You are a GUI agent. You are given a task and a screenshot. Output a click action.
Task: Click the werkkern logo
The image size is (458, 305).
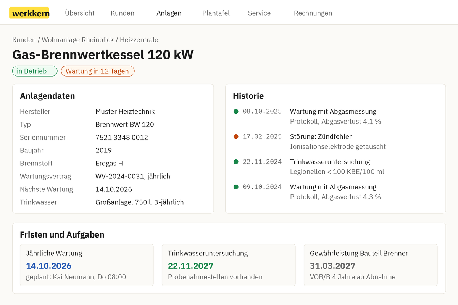point(29,13)
